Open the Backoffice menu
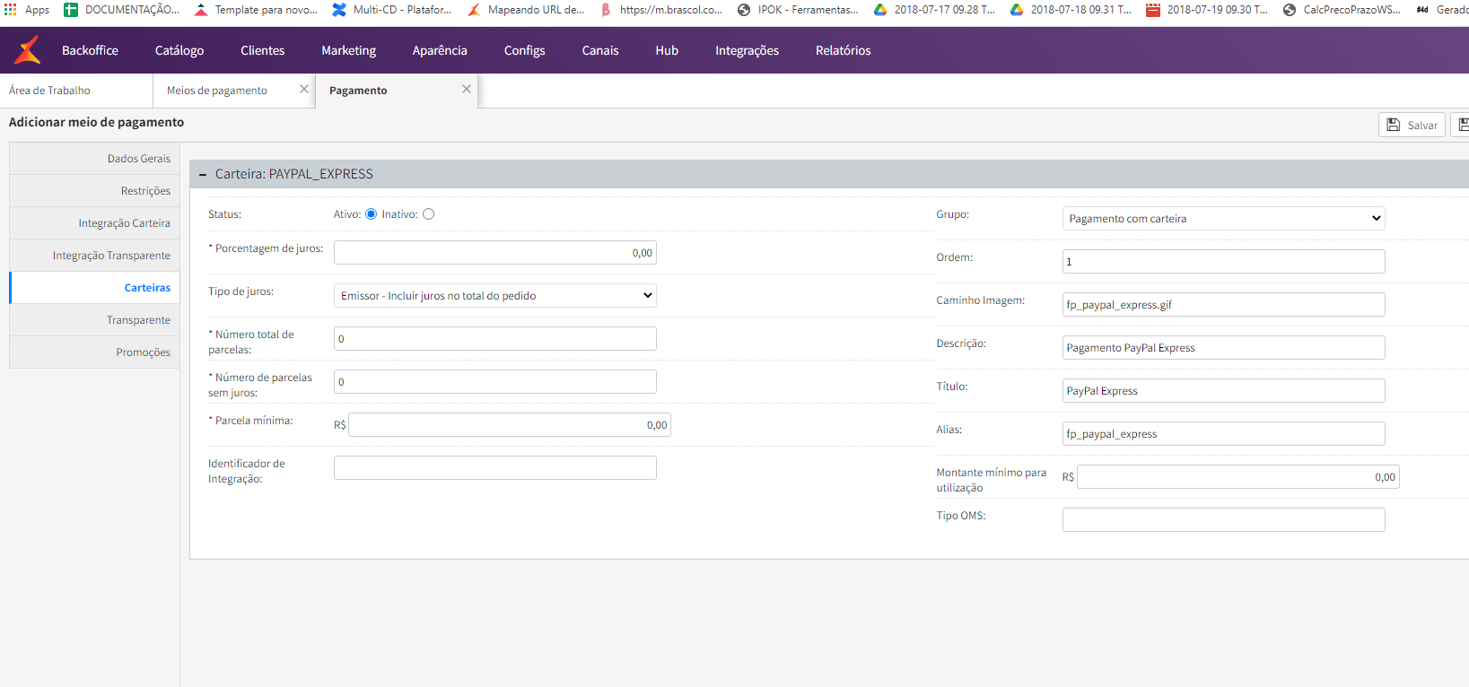Viewport: 1469px width, 687px height. pyautogui.click(x=90, y=50)
